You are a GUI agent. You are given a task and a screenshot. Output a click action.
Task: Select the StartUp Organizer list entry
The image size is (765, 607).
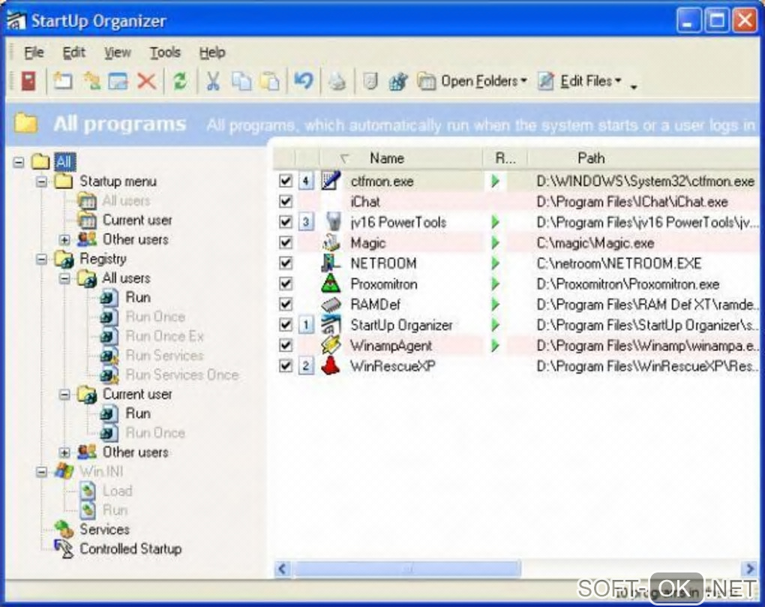[x=401, y=325]
